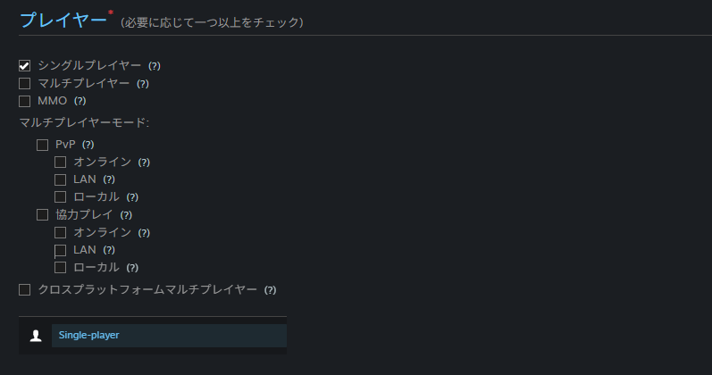Click help icon next to シングルプレイヤー
This screenshot has width=712, height=375.
pyautogui.click(x=155, y=66)
